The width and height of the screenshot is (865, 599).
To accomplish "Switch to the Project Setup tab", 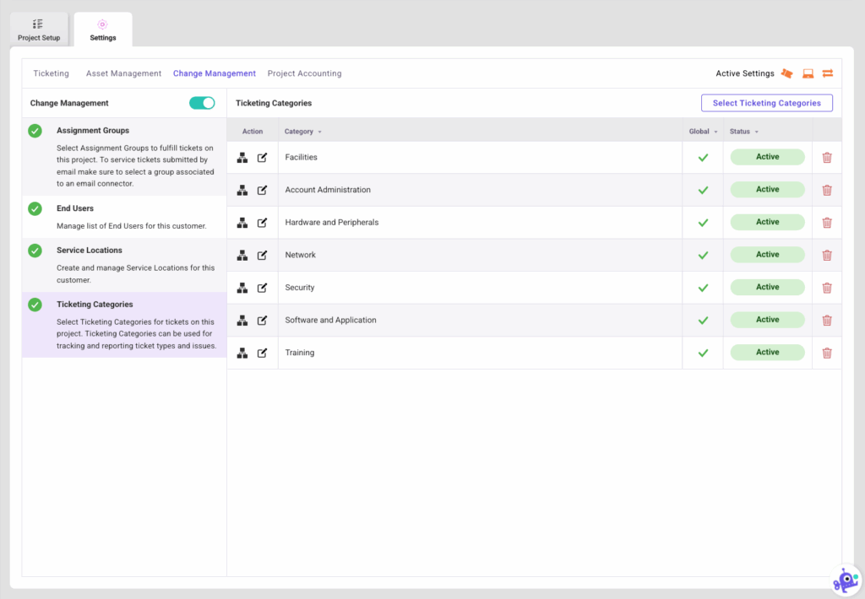I will (x=39, y=30).
